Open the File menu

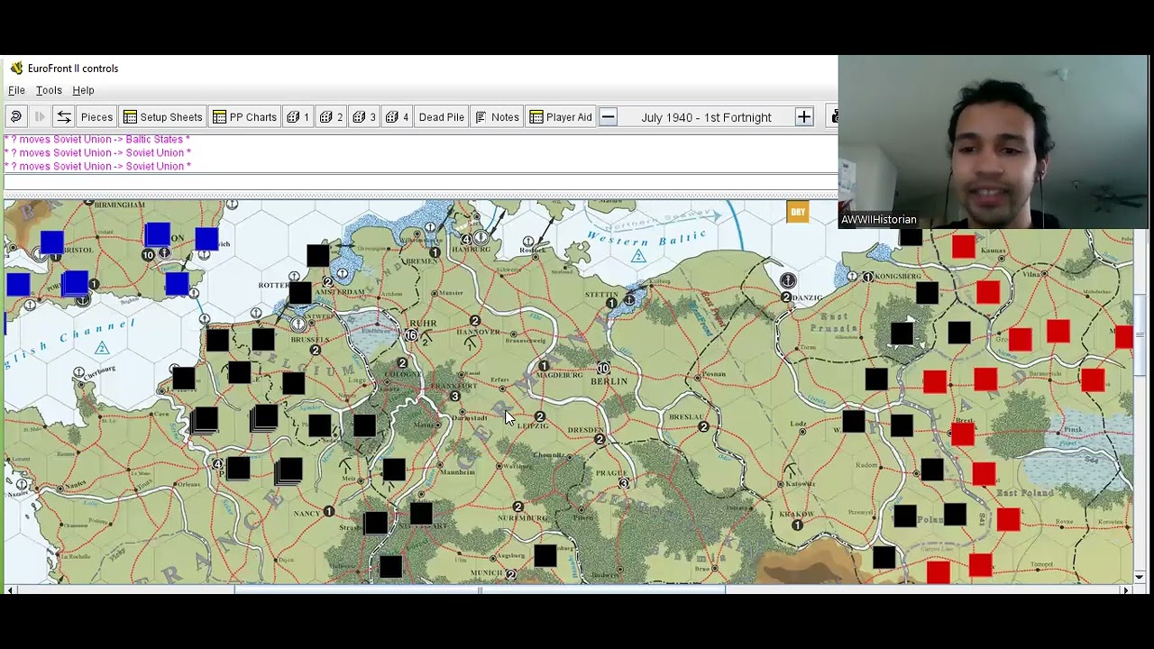(16, 90)
